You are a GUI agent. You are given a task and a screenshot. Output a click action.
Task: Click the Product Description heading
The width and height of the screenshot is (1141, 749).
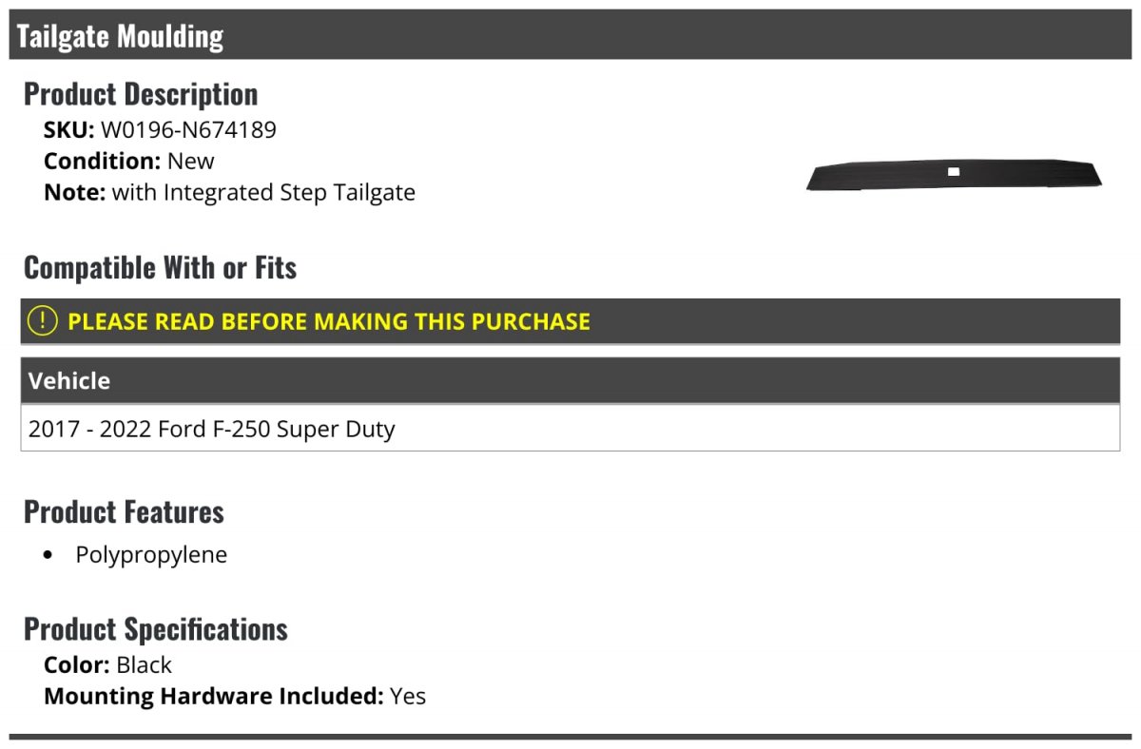[141, 94]
